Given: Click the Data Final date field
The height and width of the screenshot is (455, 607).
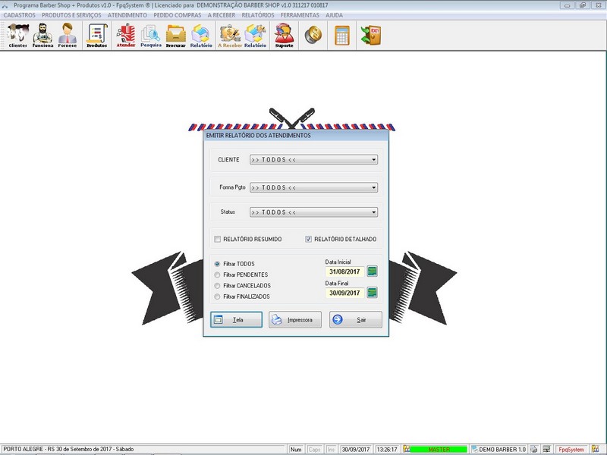Looking at the screenshot, I should pyautogui.click(x=345, y=293).
